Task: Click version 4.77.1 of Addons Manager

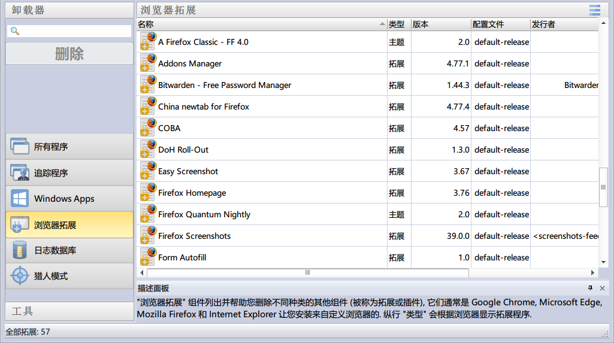Action: point(458,63)
